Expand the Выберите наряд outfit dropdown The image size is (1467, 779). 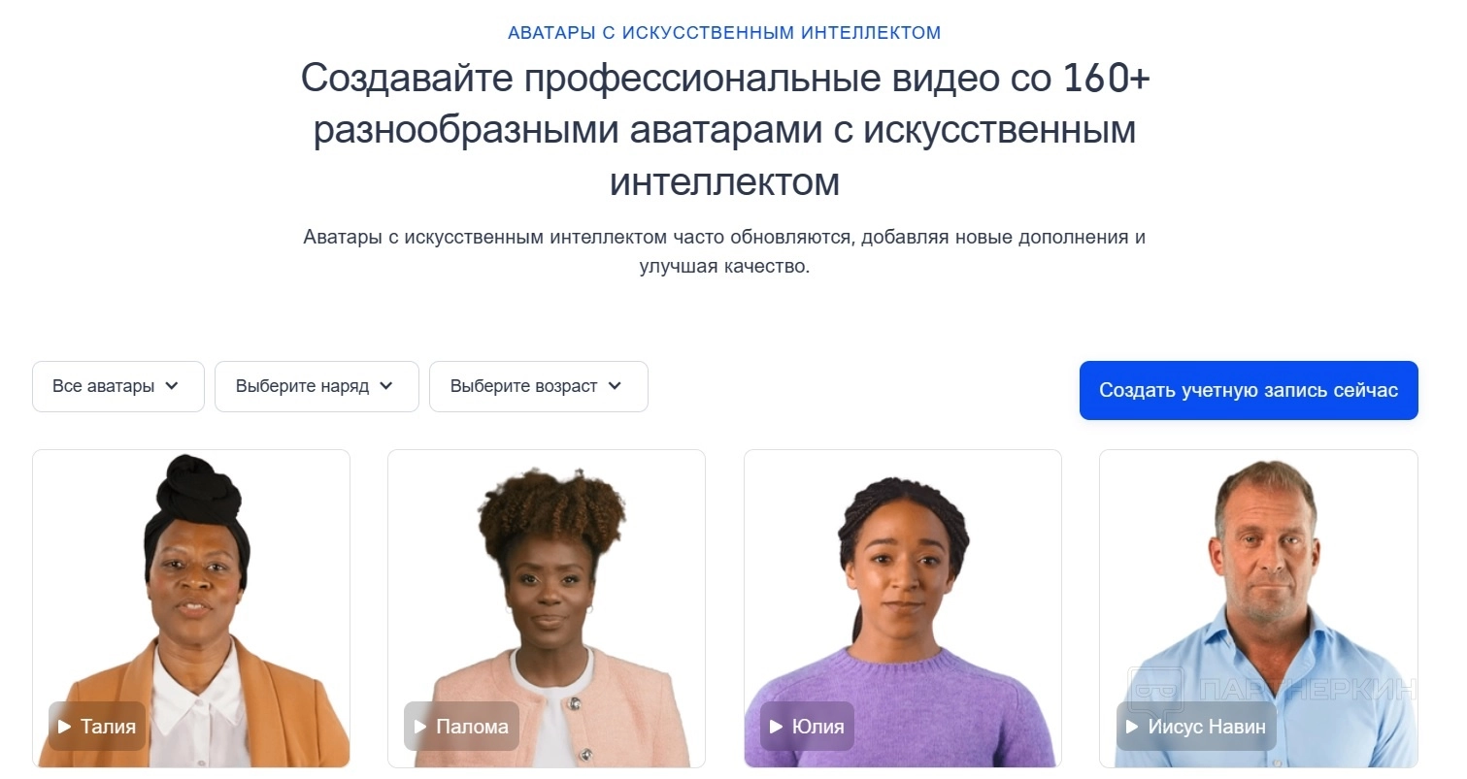click(317, 386)
